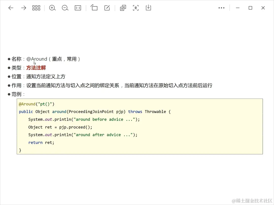Click the extract text (OCR) icon

click(x=136, y=8)
